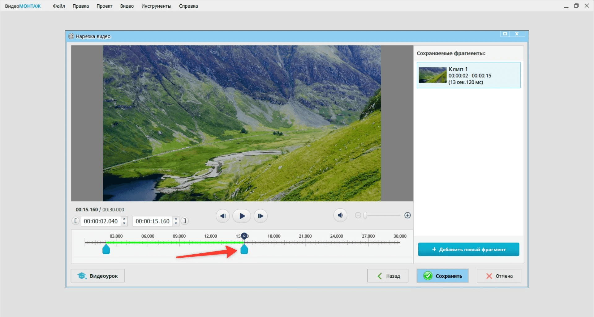Viewport: 594px width, 317px height.
Task: Click the play button
Action: point(242,216)
